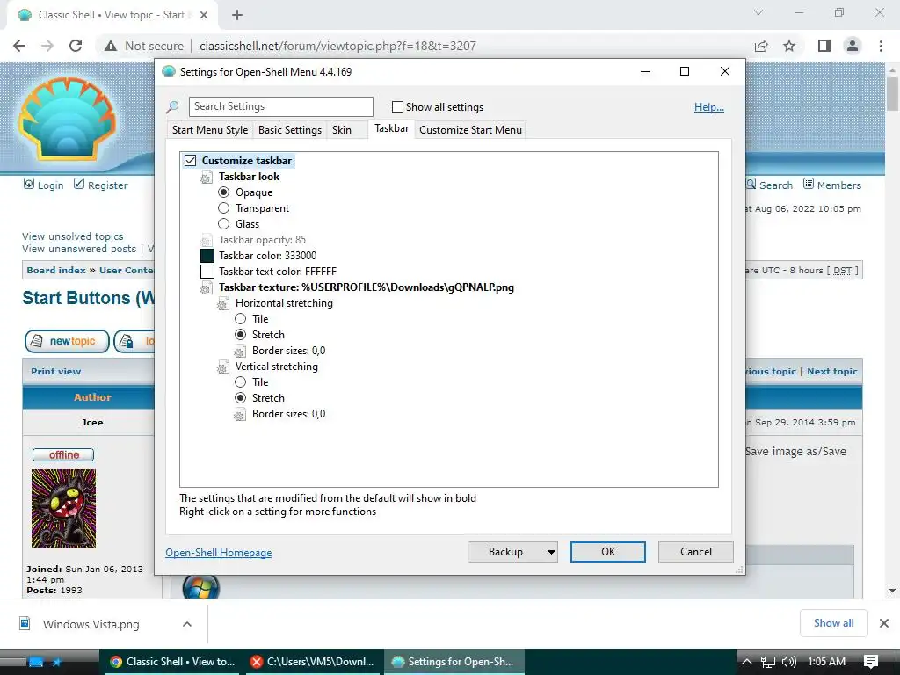Open a new Chrome tab
The width and height of the screenshot is (900, 675).
click(237, 15)
